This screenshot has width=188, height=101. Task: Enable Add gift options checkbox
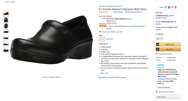tap(157, 87)
